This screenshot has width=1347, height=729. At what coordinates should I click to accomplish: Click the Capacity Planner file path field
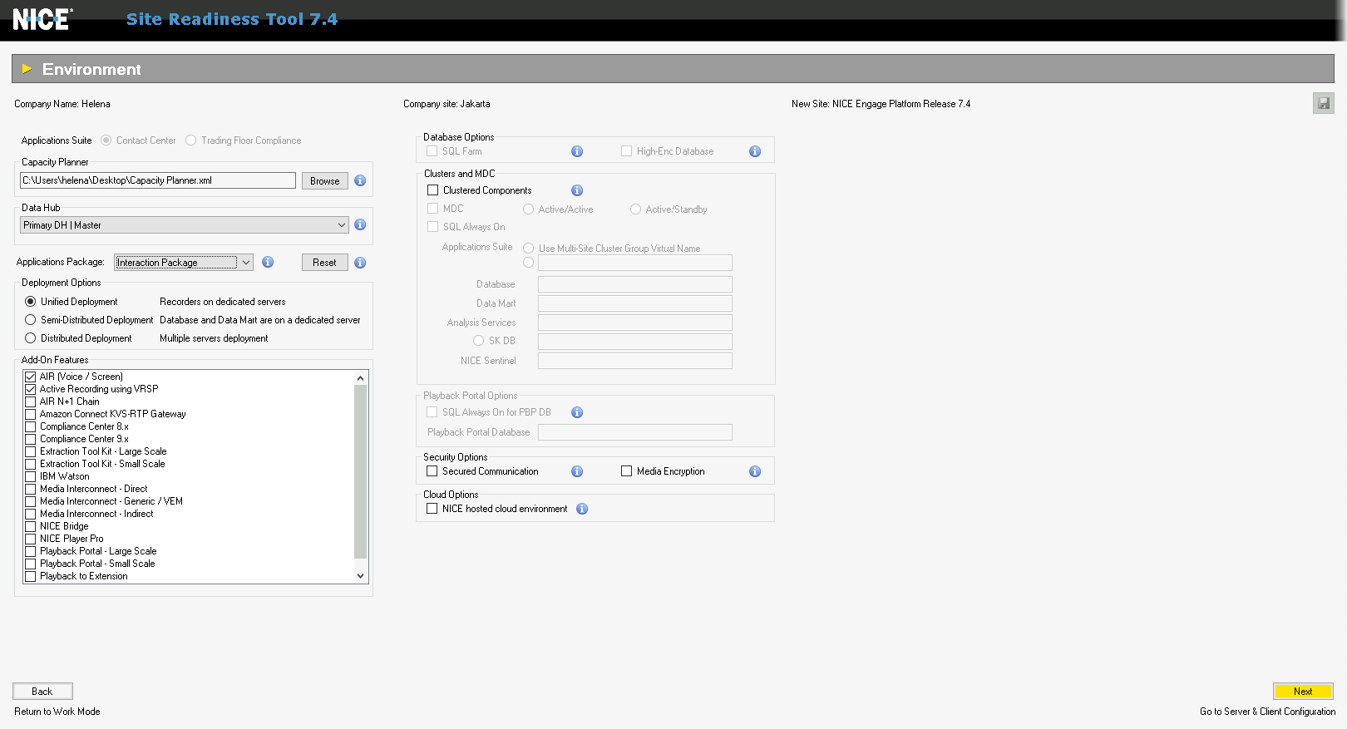coord(157,180)
